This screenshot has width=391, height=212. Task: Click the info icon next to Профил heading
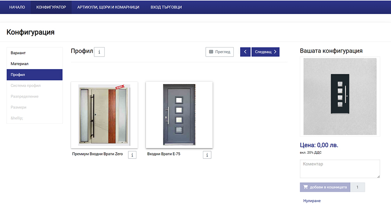(99, 52)
